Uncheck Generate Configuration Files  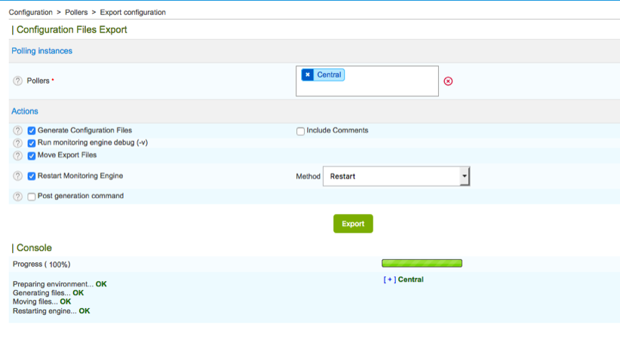pos(32,131)
